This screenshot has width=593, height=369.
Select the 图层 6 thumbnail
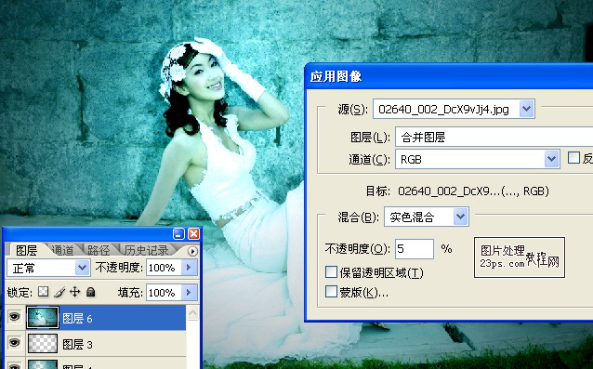(43, 318)
